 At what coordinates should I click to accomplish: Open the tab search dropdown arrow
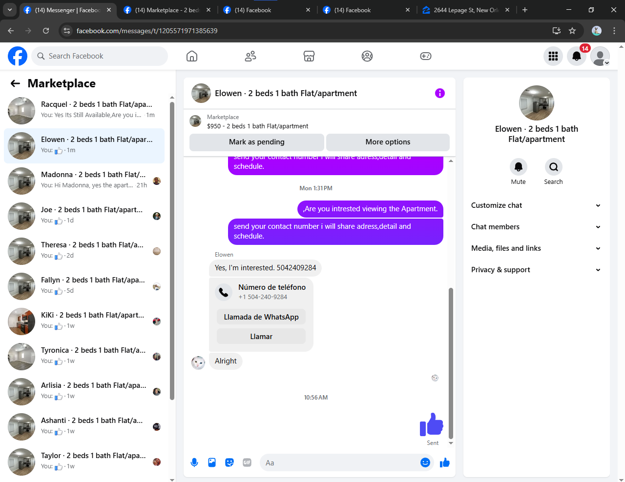tap(10, 10)
